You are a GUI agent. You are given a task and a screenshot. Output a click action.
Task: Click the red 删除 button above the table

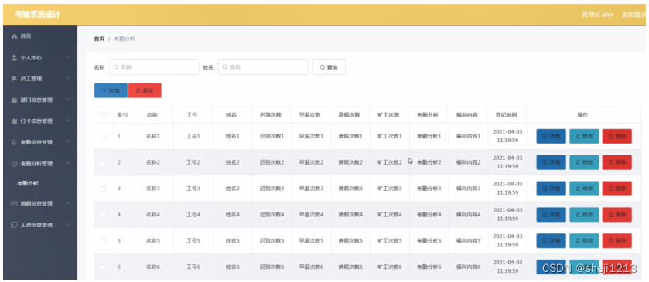click(x=145, y=90)
